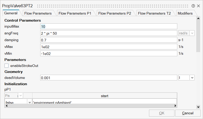The width and height of the screenshot is (203, 119).
Task: Open the angFreq rad/s unit dropdown
Action: pyautogui.click(x=192, y=33)
